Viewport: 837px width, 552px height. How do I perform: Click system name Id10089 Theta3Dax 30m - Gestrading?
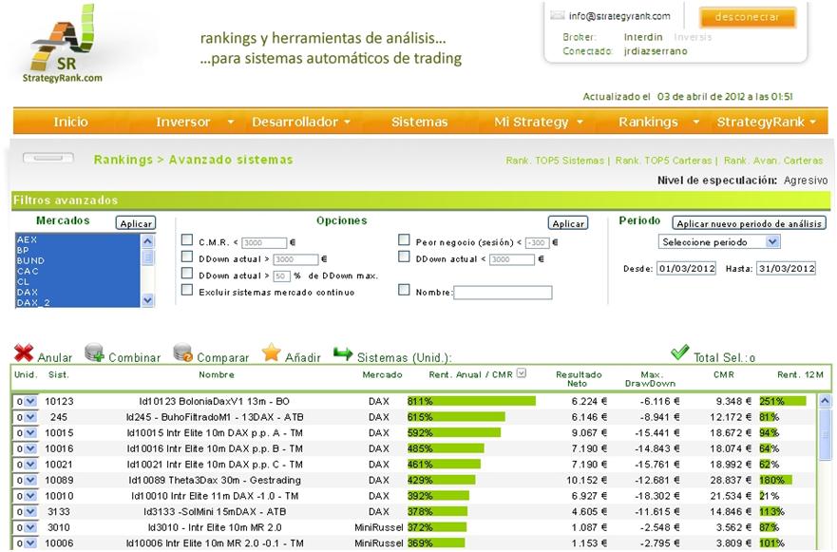coord(215,481)
